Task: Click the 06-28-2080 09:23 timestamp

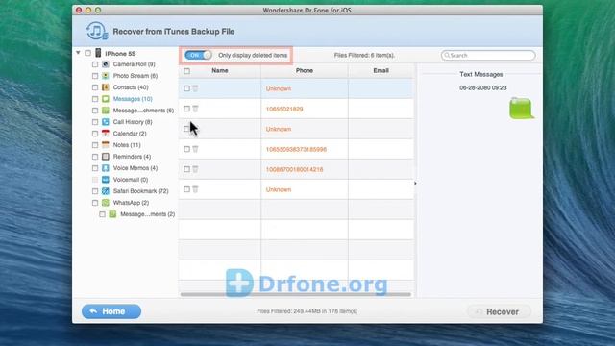Action: pyautogui.click(x=482, y=87)
